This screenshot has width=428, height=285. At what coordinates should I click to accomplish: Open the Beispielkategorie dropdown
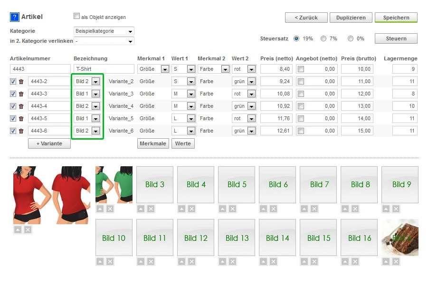click(104, 31)
